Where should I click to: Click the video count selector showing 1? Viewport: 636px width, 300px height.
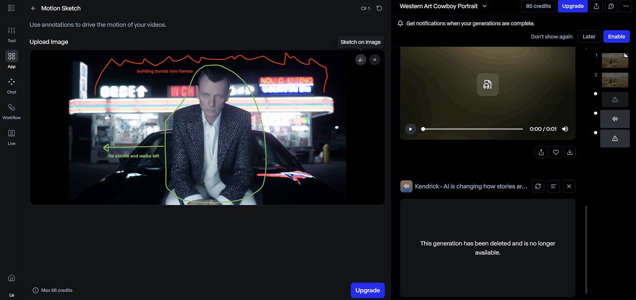pos(365,8)
